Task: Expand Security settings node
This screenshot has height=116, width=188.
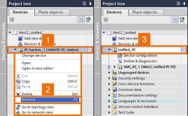Action: point(109,78)
